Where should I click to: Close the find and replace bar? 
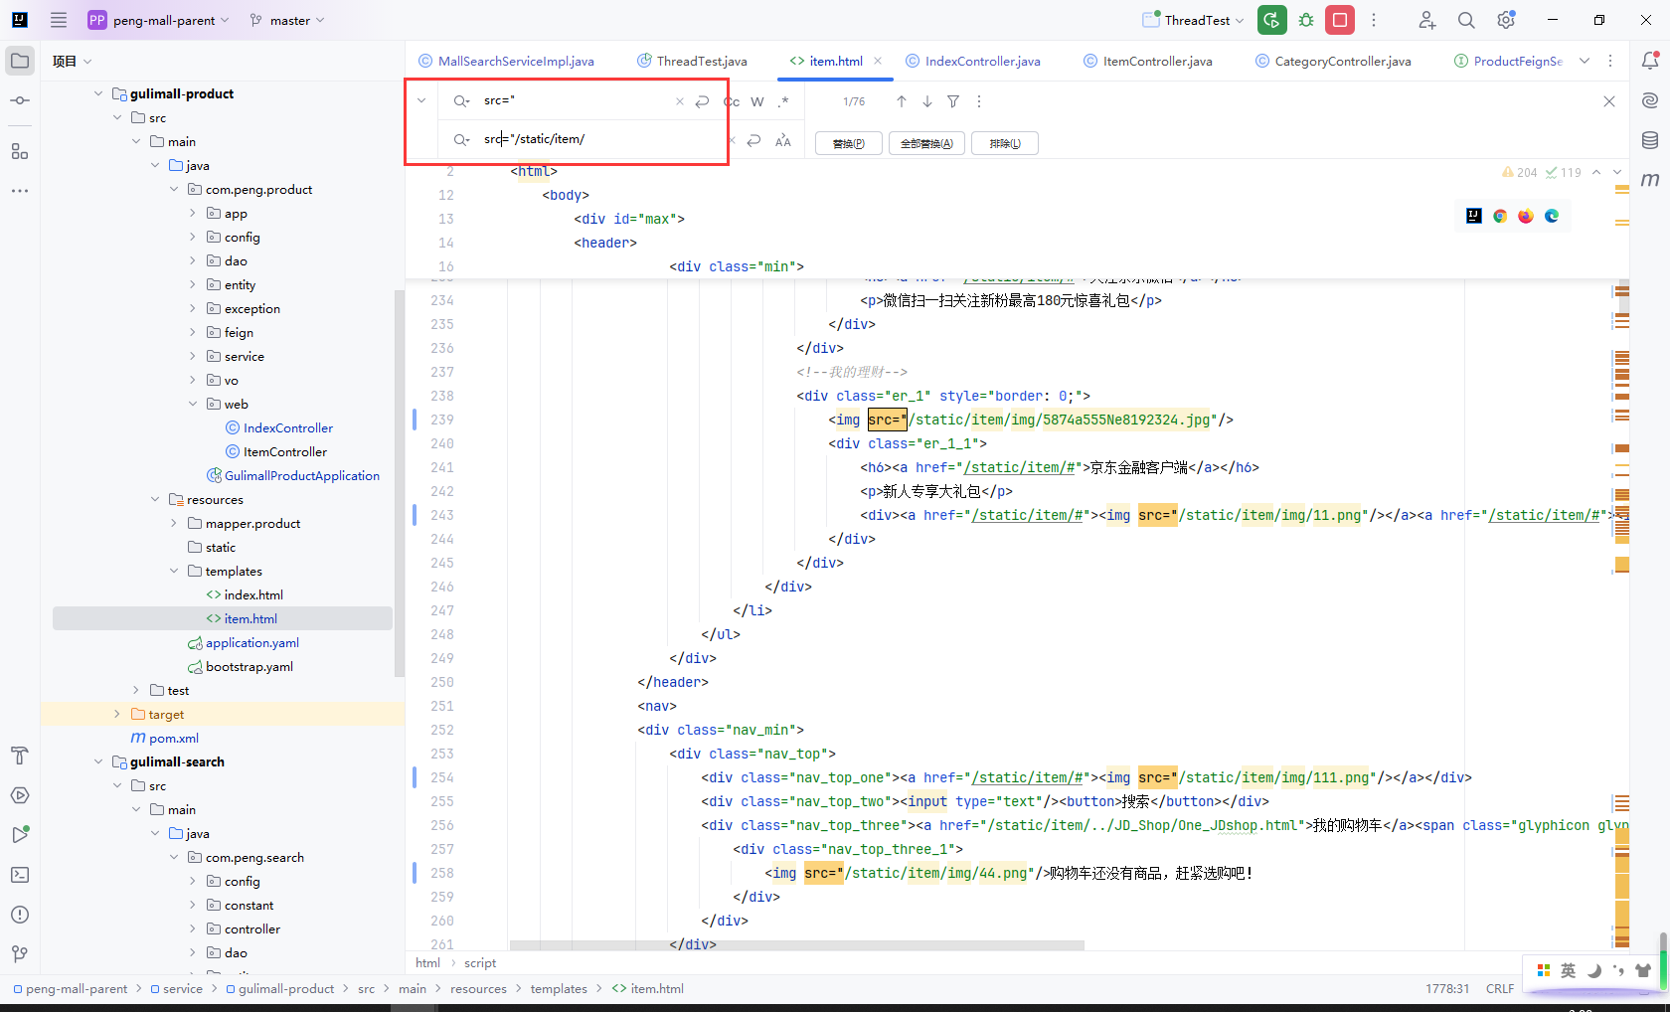pos(1609,101)
